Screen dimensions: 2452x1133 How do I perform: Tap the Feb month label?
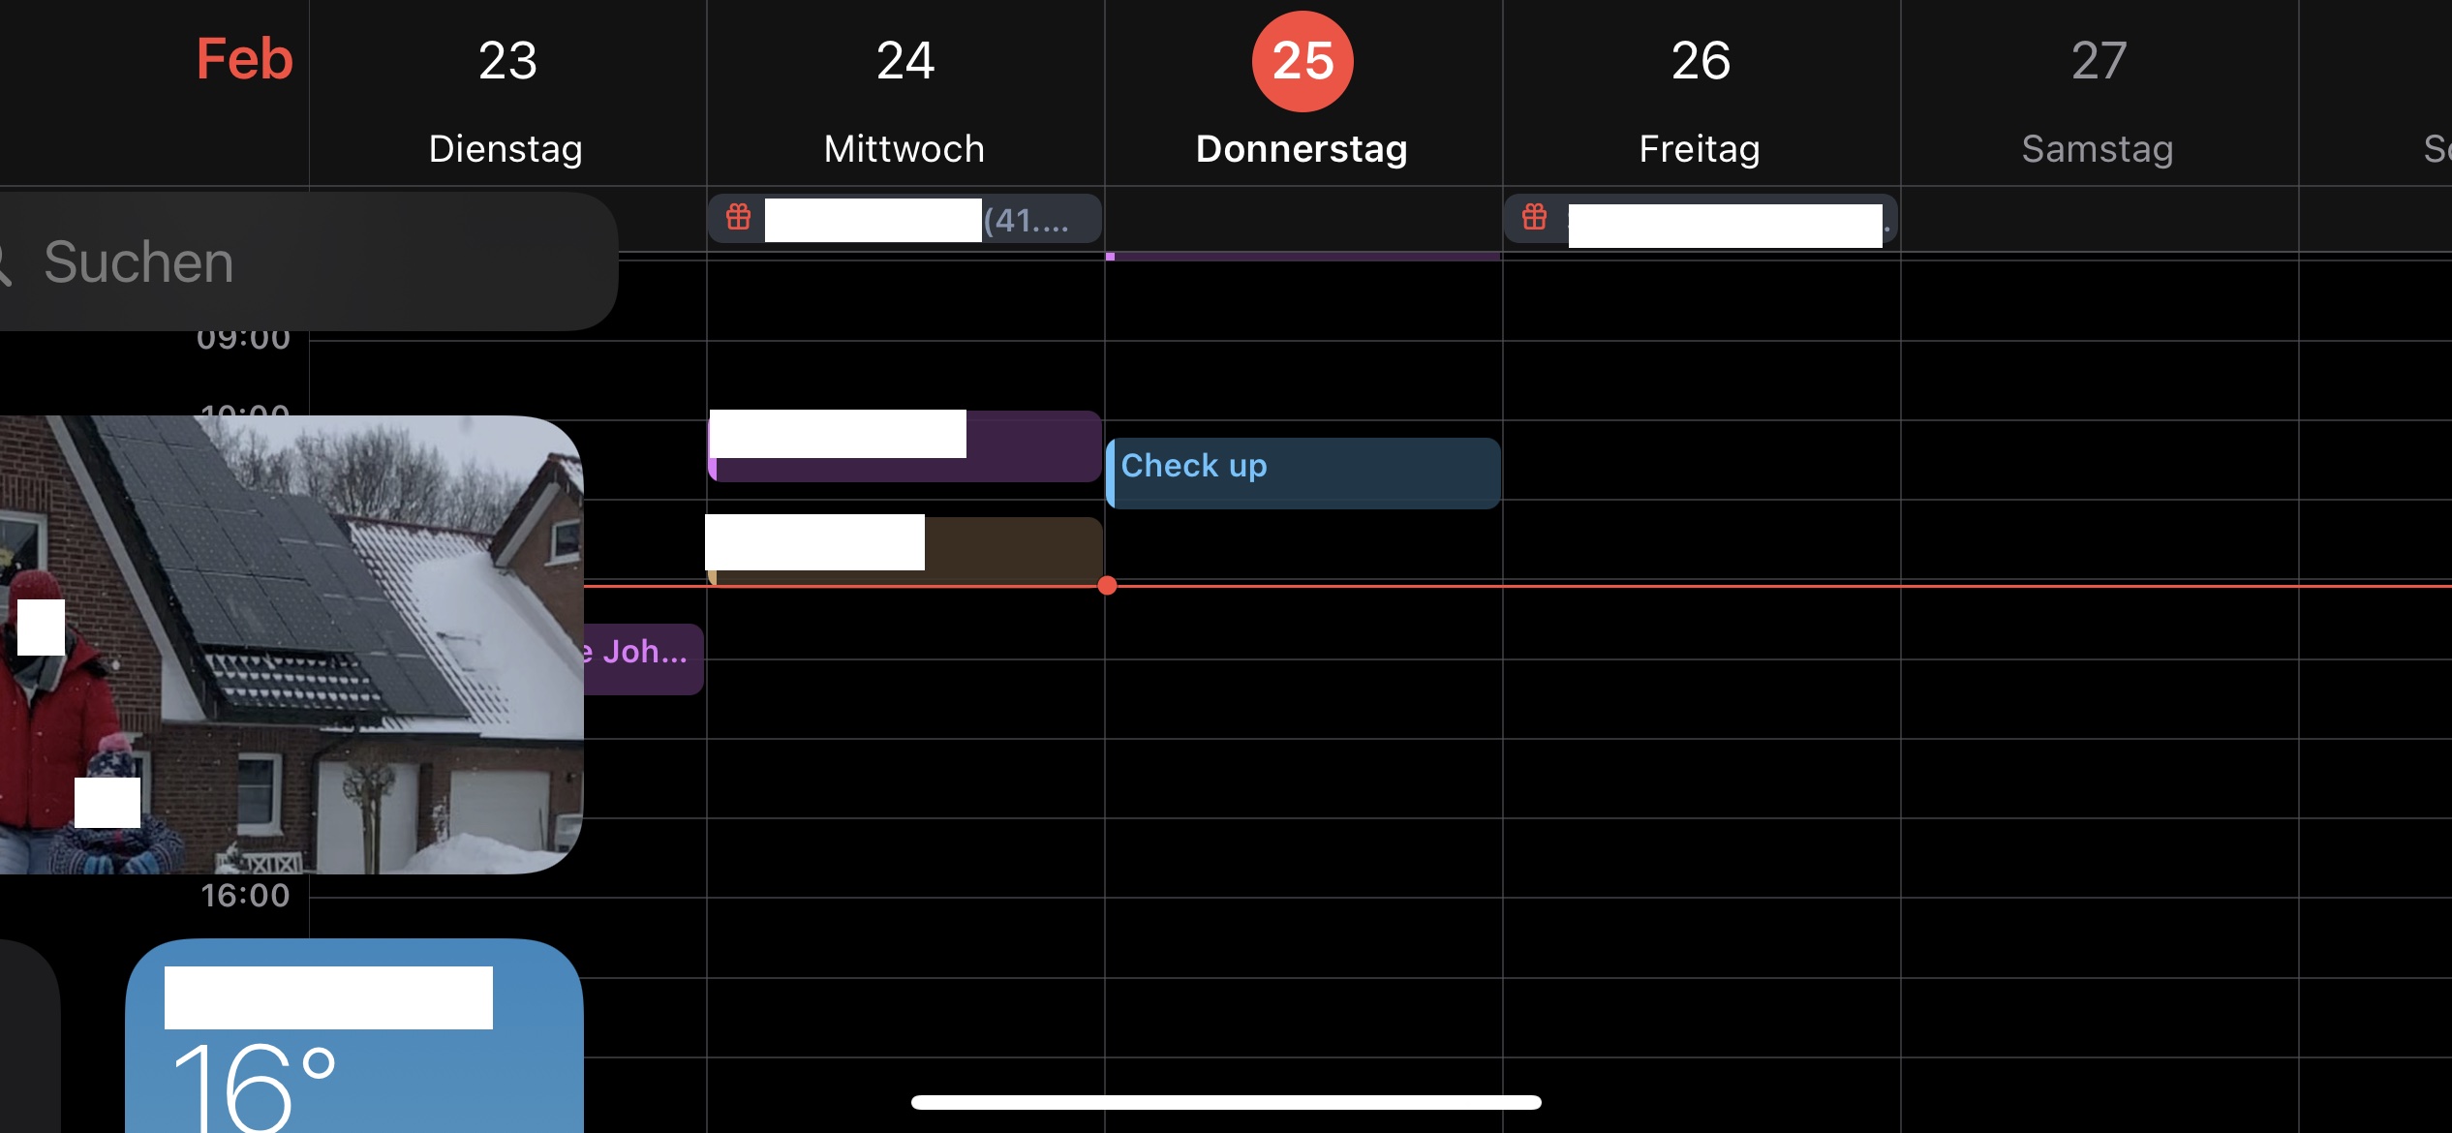coord(244,60)
